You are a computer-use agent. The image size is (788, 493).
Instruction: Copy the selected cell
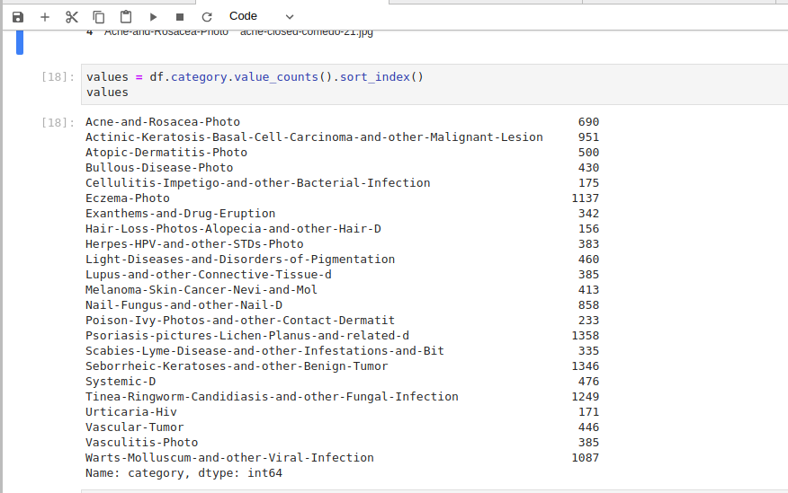(99, 17)
